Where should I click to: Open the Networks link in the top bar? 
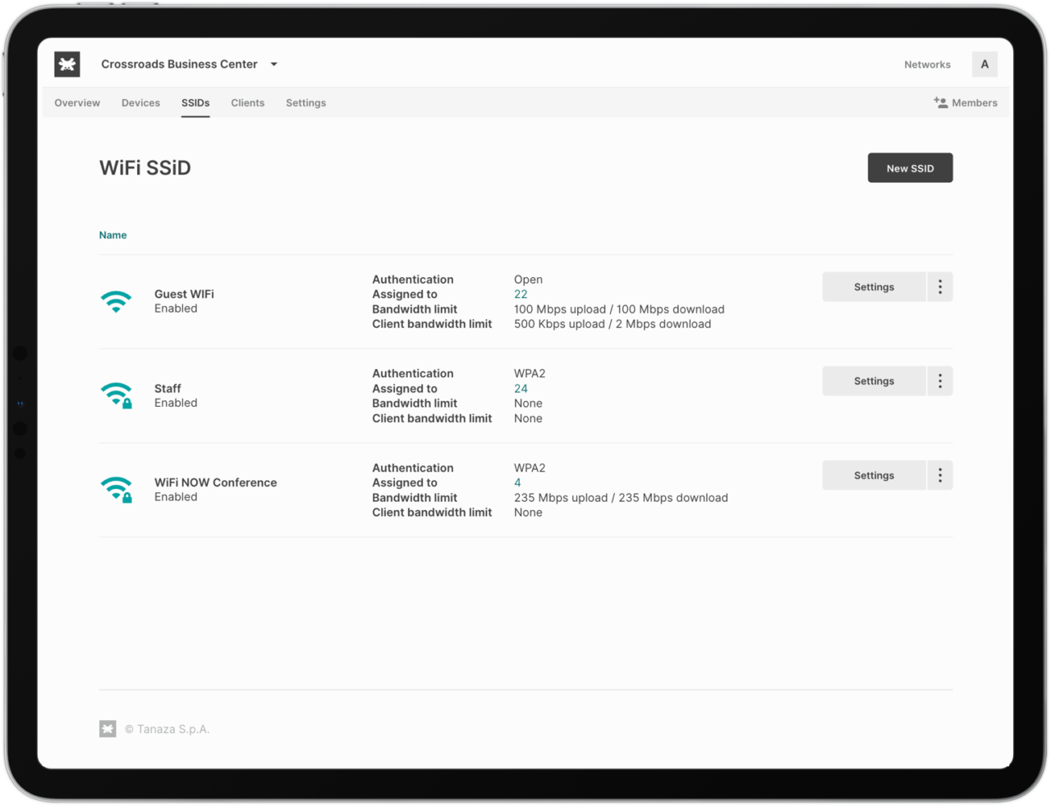click(x=927, y=64)
